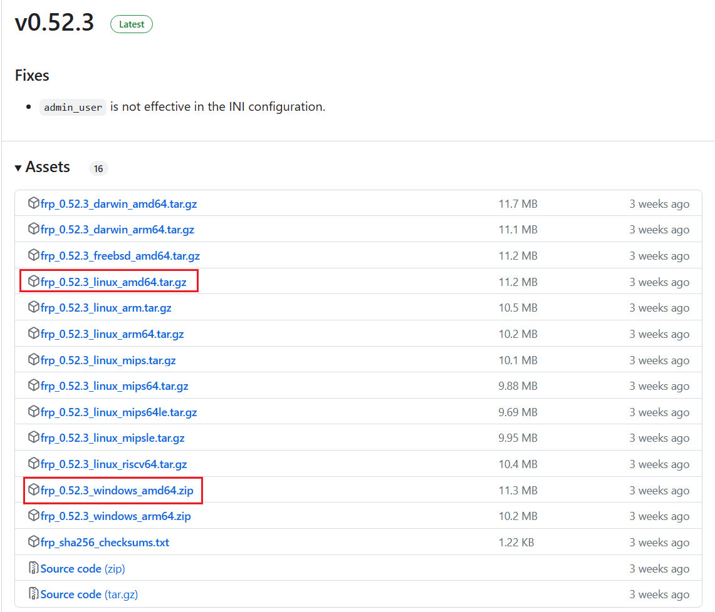Open the v0.52.3 release title
This screenshot has height=612, width=715.
point(55,23)
